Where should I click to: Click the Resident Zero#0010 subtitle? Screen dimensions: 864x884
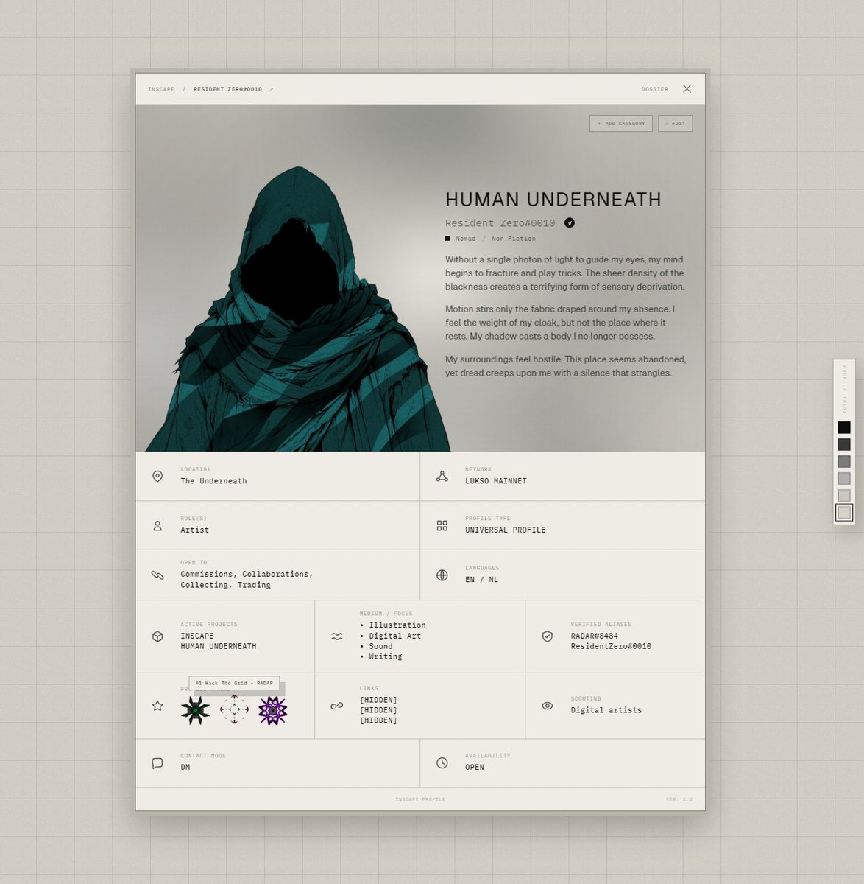[x=500, y=223]
